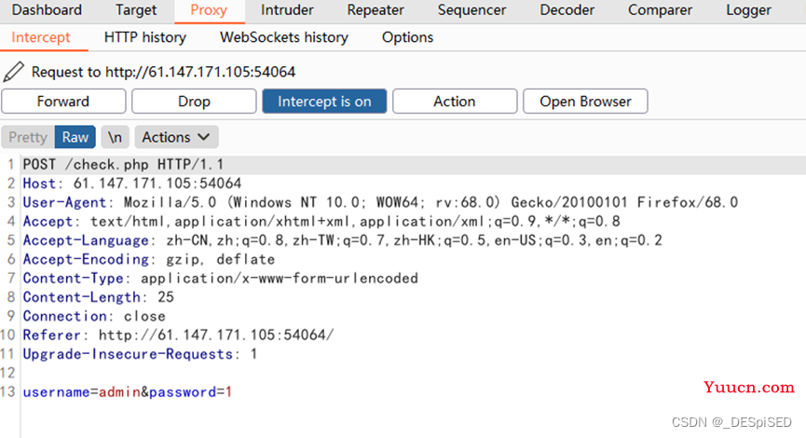The width and height of the screenshot is (806, 438).
Task: Click the POST /check.php request line
Action: 123,165
